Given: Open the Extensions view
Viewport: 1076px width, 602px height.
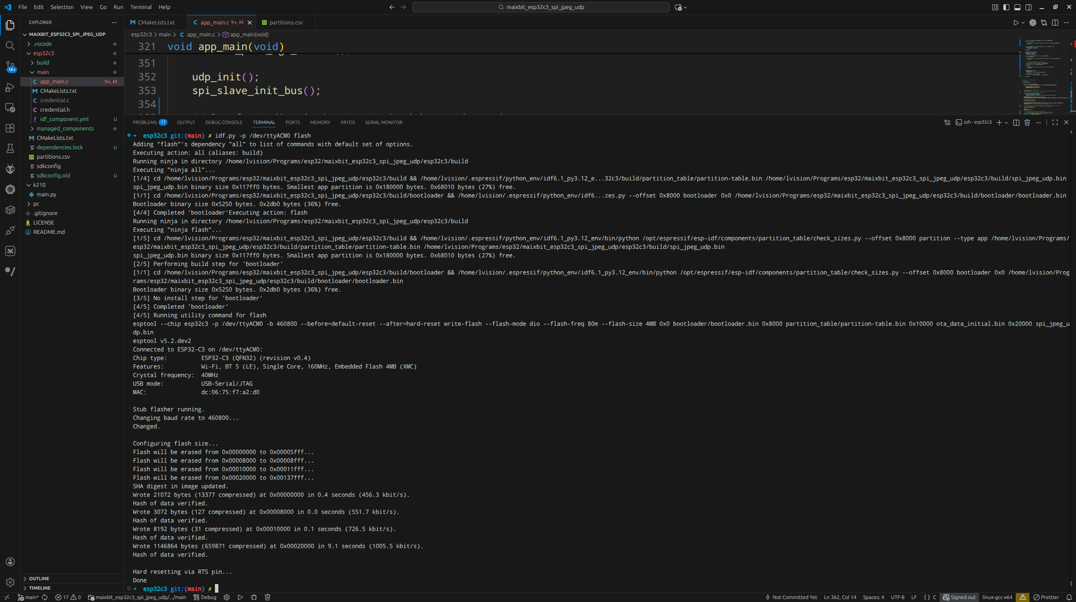Looking at the screenshot, I should (10, 128).
